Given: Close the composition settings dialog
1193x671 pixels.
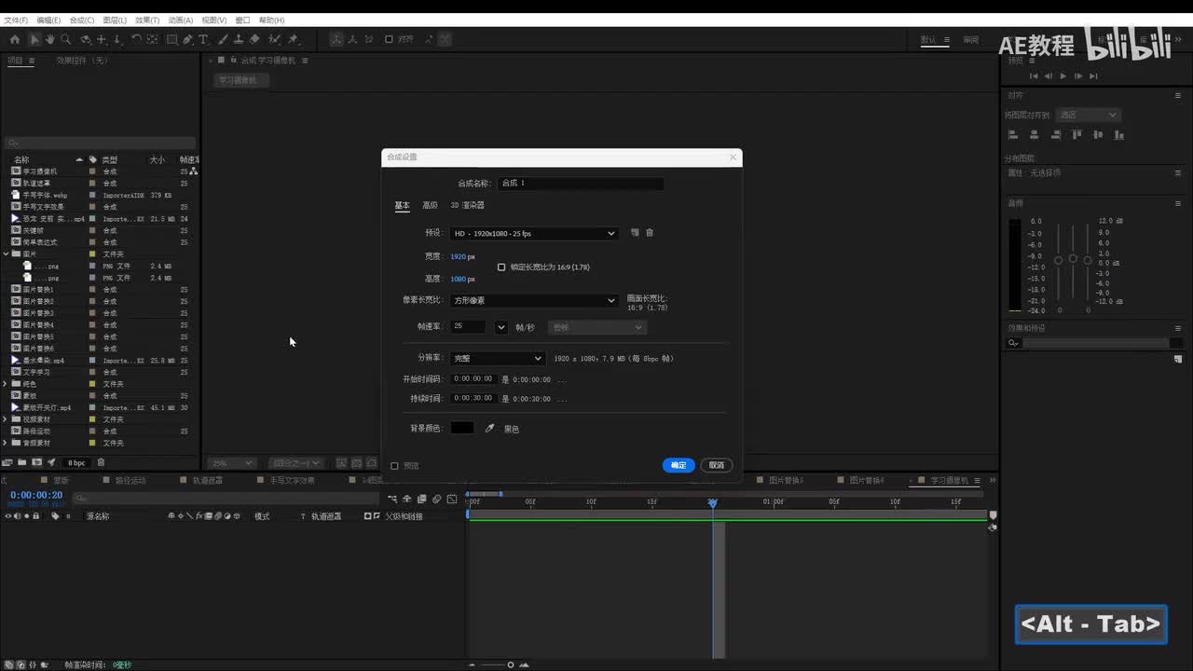Looking at the screenshot, I should 733,157.
